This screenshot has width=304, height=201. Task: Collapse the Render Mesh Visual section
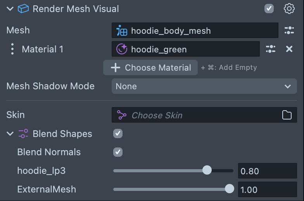[x=10, y=9]
